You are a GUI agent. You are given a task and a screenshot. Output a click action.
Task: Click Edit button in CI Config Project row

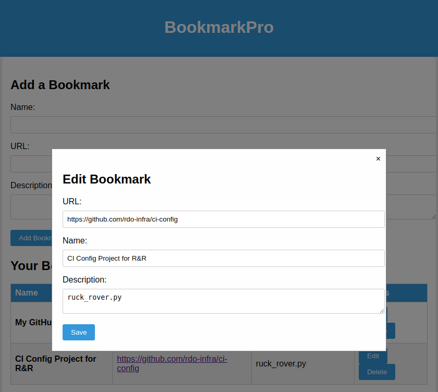(373, 357)
